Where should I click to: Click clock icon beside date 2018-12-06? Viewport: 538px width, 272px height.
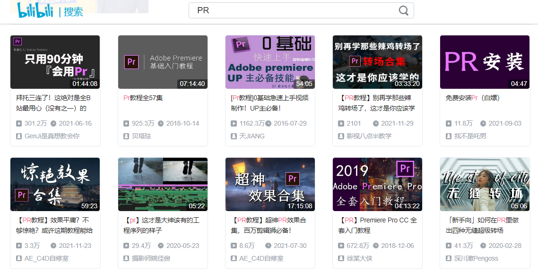376,246
